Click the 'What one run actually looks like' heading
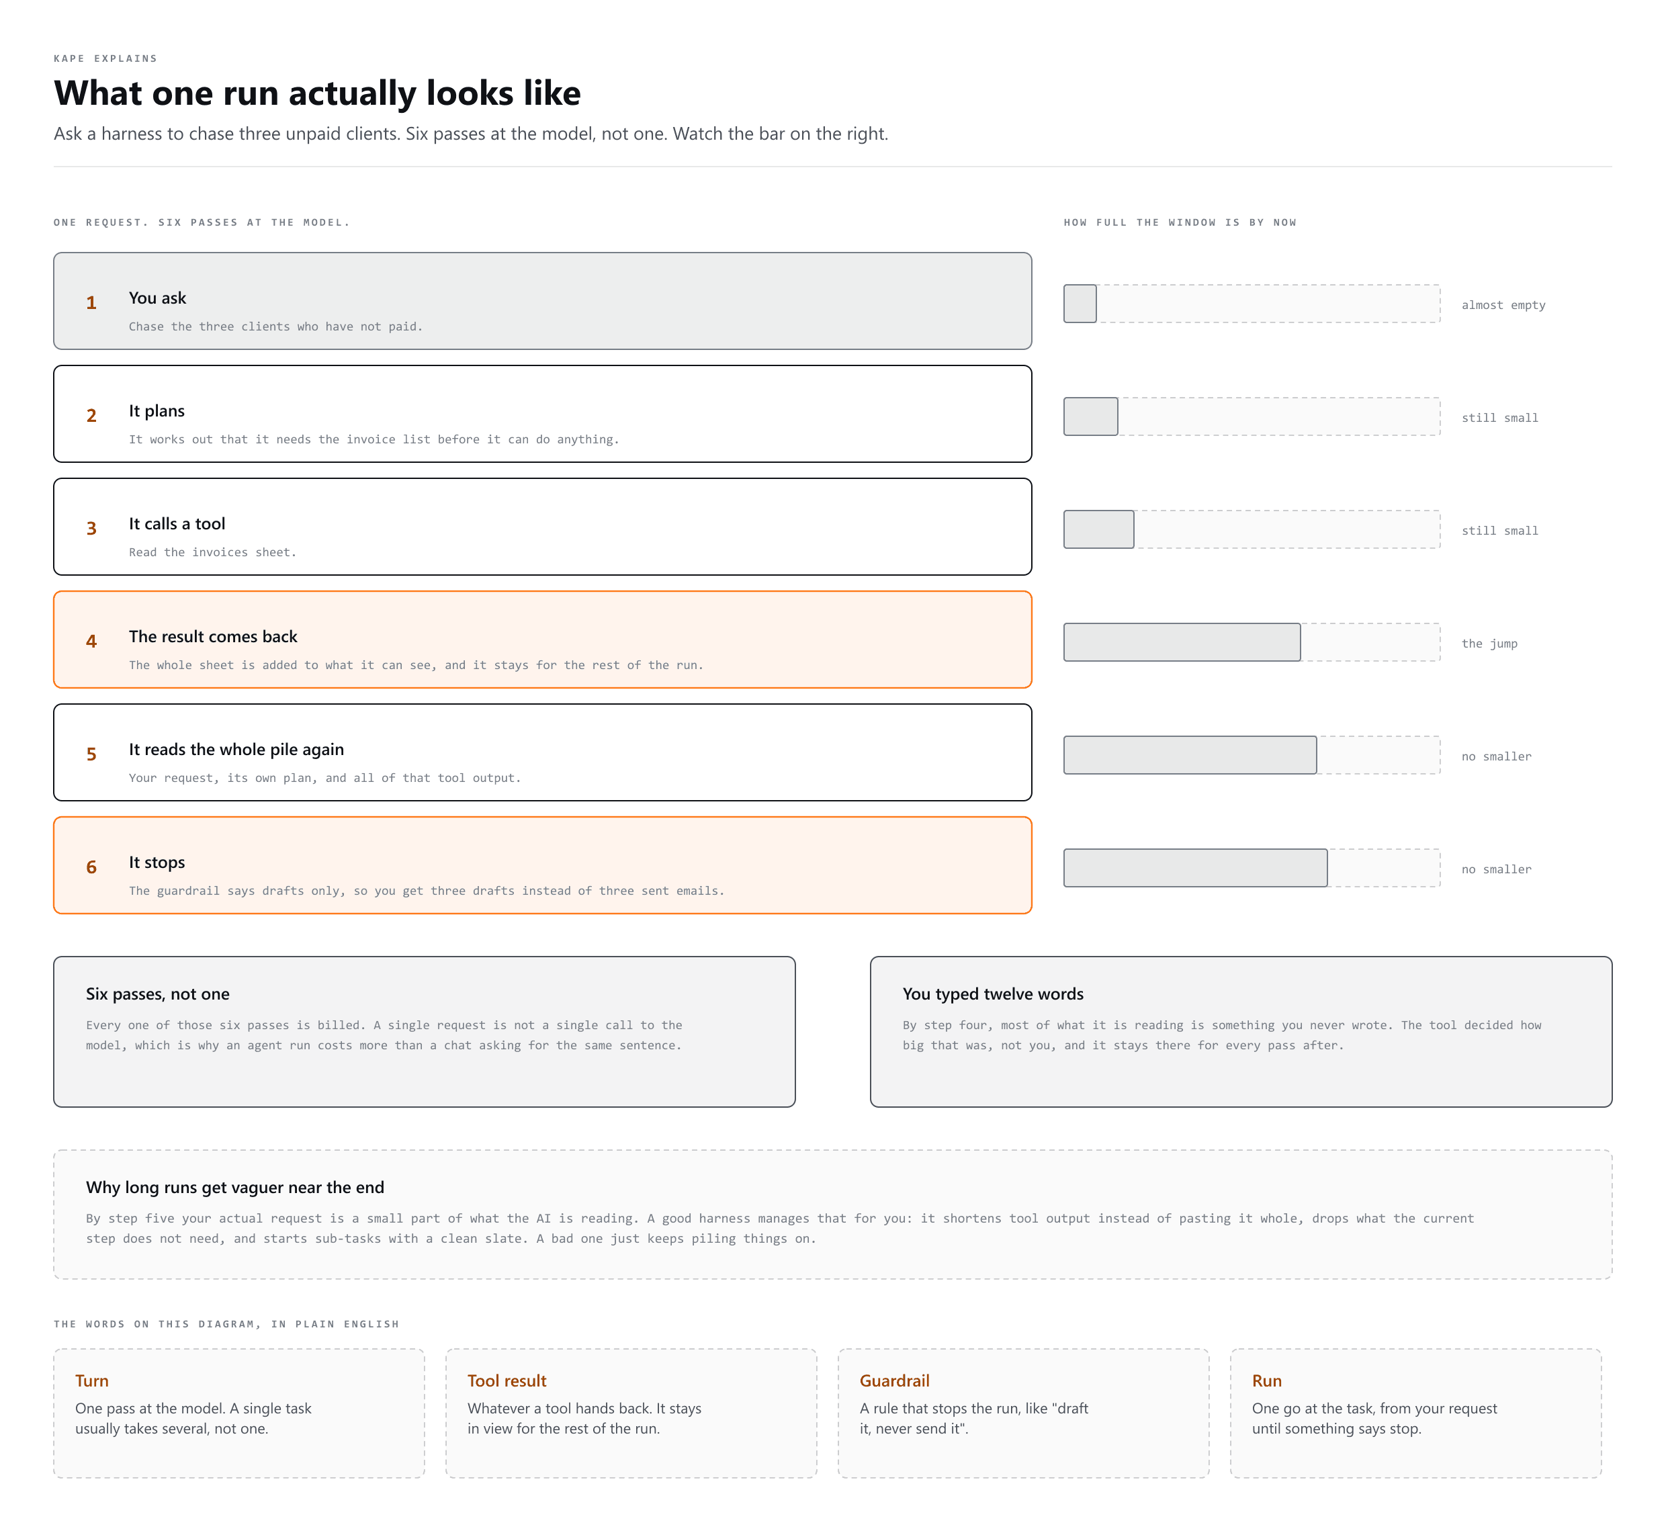The height and width of the screenshot is (1537, 1666). 318,93
